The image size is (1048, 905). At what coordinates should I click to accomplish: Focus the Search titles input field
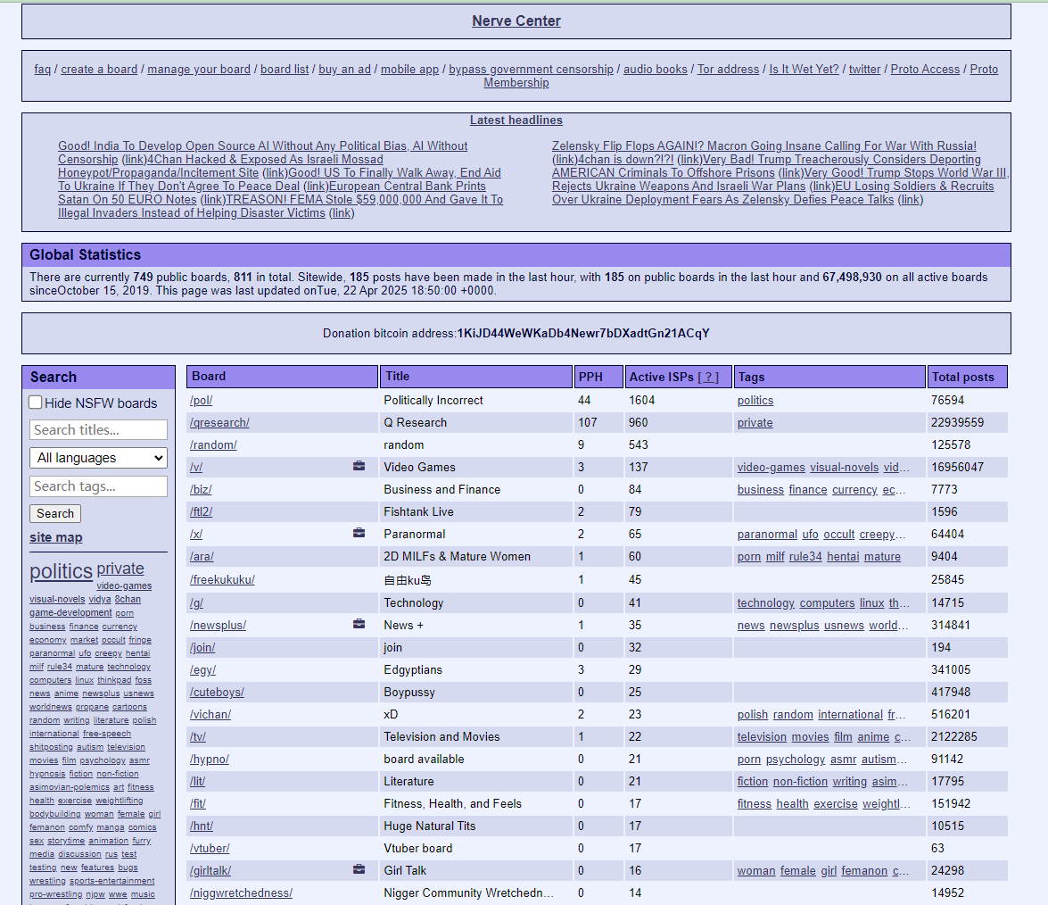98,430
